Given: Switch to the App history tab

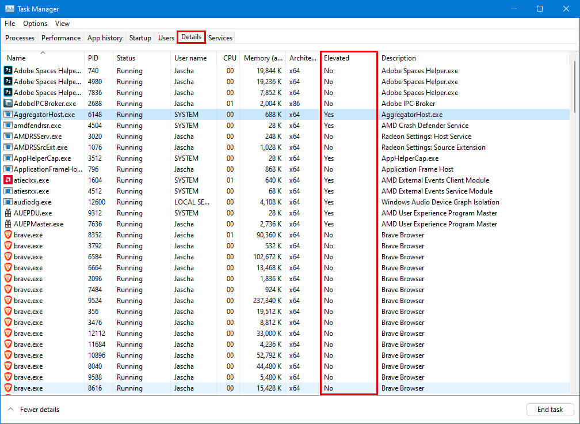Looking at the screenshot, I should tap(105, 38).
